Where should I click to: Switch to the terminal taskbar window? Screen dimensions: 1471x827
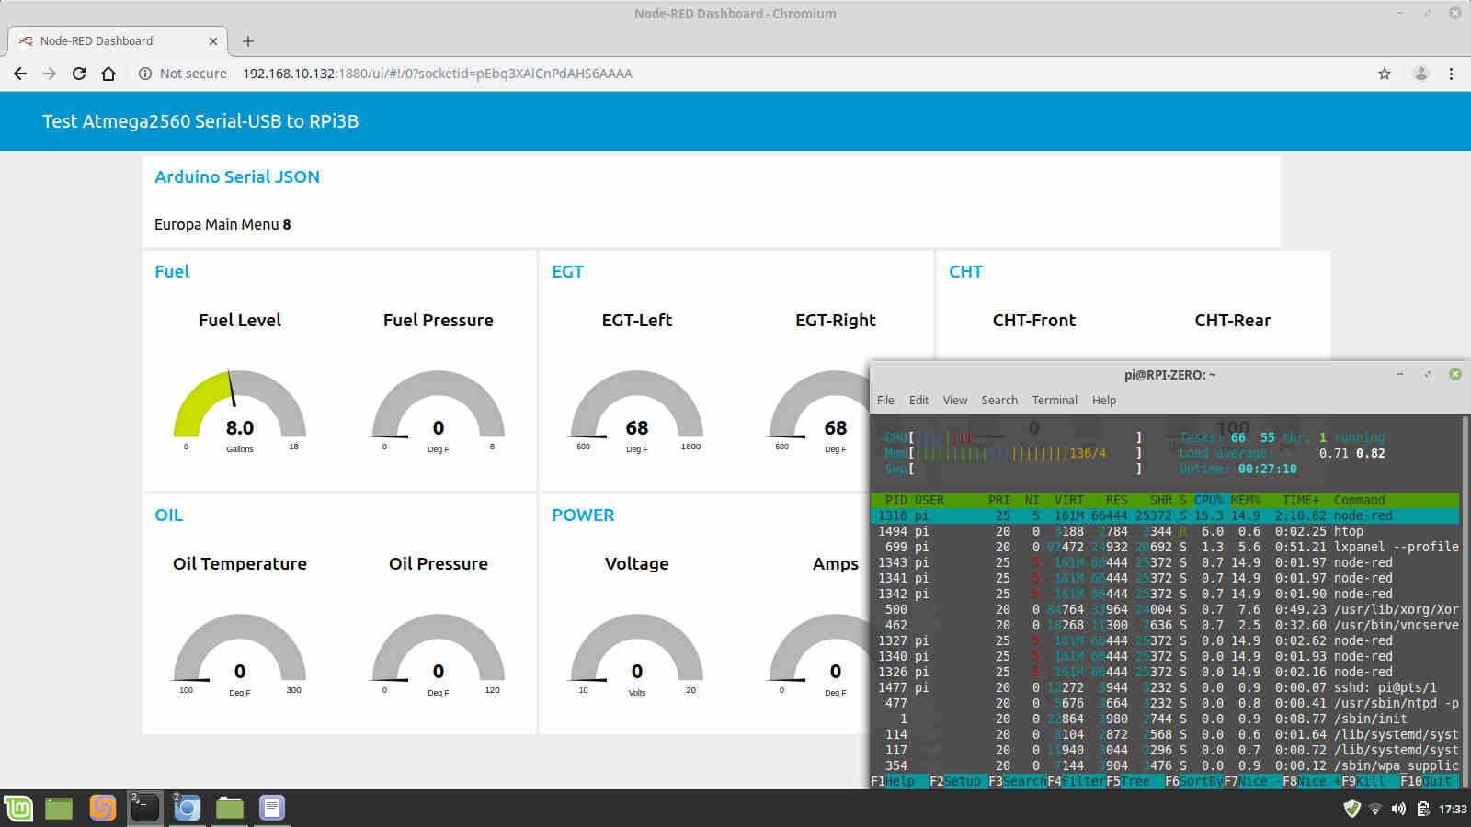(144, 809)
